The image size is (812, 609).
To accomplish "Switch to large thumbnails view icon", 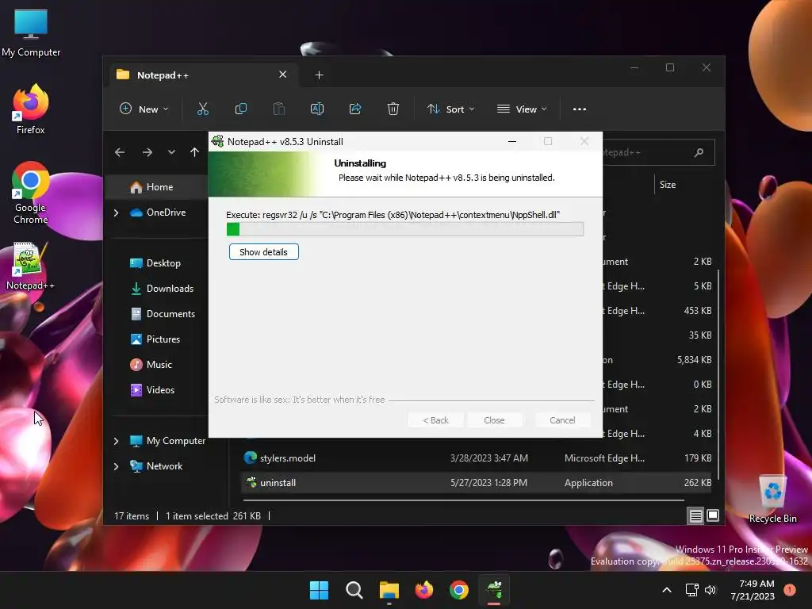I will [713, 515].
